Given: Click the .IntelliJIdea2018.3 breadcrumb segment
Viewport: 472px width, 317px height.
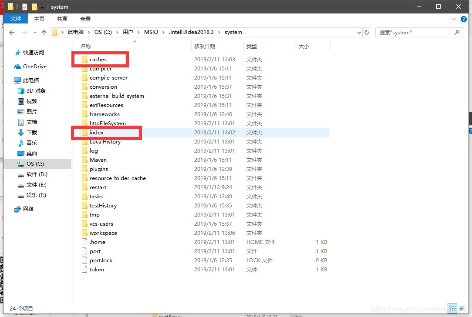Looking at the screenshot, I should [x=191, y=32].
